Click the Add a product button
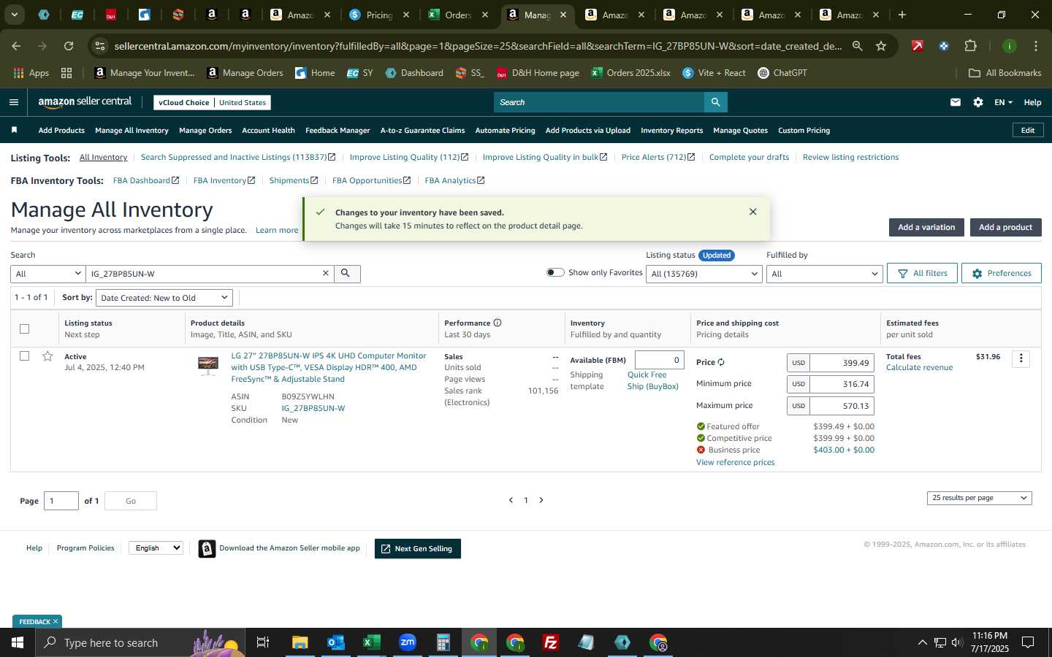The height and width of the screenshot is (657, 1052). [1005, 227]
